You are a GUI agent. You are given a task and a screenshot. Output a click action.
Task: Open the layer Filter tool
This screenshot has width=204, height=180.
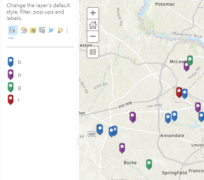(33, 31)
